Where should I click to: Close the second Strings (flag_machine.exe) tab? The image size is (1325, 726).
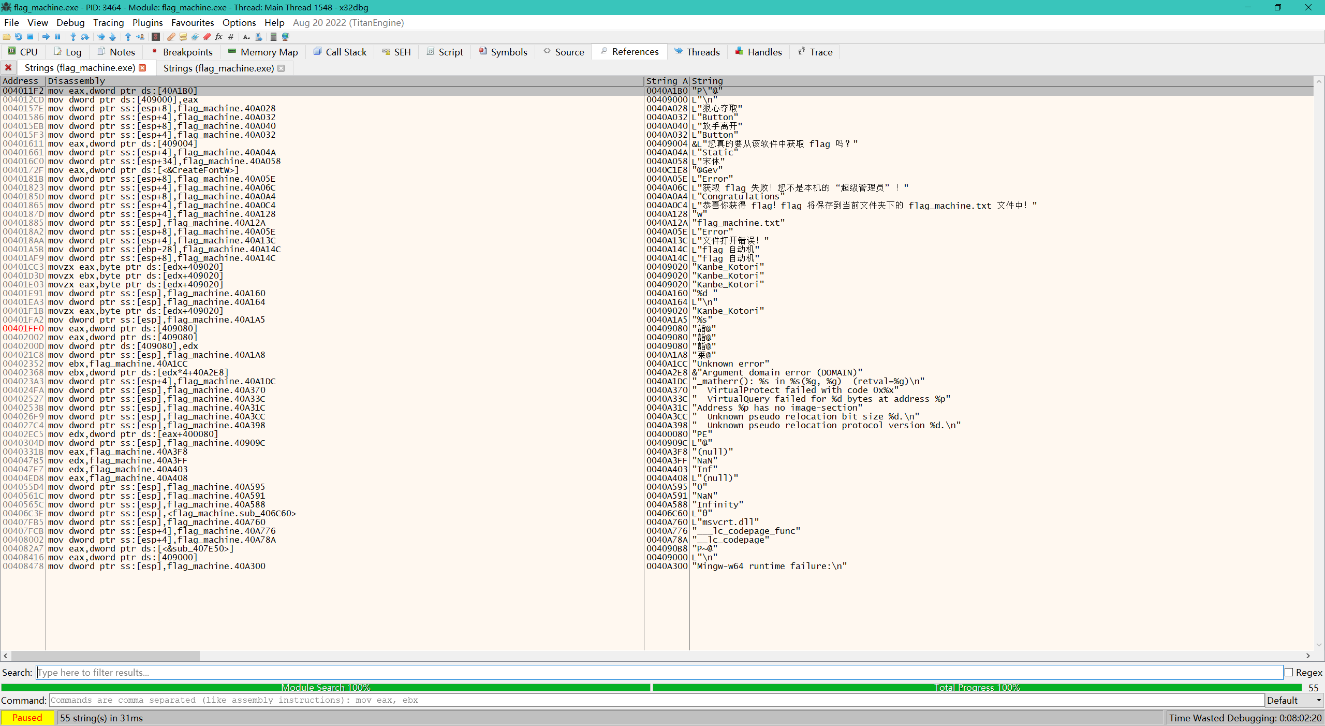coord(281,68)
